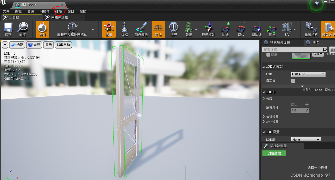
Task: Click the details view options grid icon
Action: (x=332, y=49)
